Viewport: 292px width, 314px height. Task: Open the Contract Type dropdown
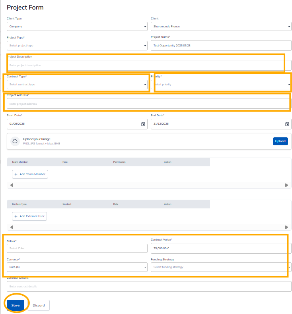77,85
